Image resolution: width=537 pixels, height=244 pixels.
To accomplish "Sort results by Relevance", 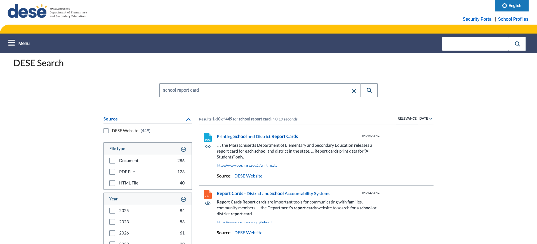I will tap(407, 119).
